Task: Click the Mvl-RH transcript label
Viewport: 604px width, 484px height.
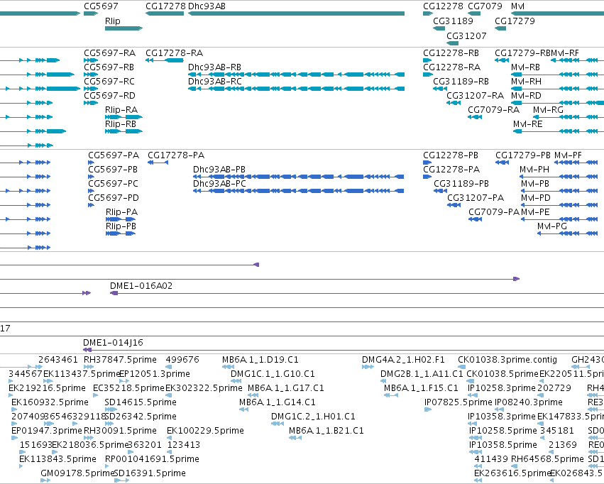Action: tap(526, 81)
